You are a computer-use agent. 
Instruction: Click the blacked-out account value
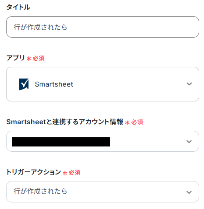[x=61, y=142]
